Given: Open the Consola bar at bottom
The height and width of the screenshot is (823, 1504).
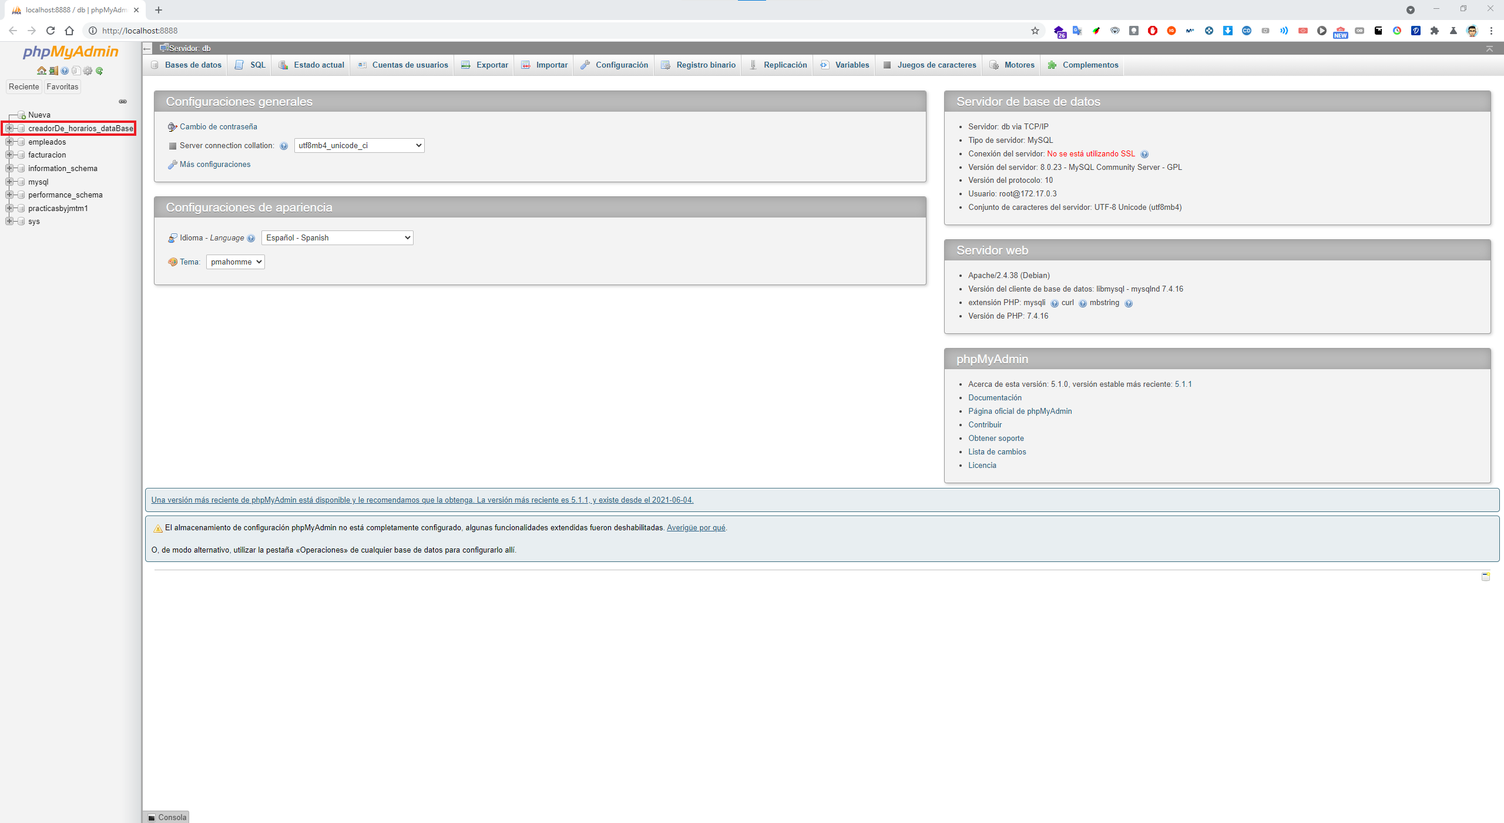Looking at the screenshot, I should coord(167,817).
